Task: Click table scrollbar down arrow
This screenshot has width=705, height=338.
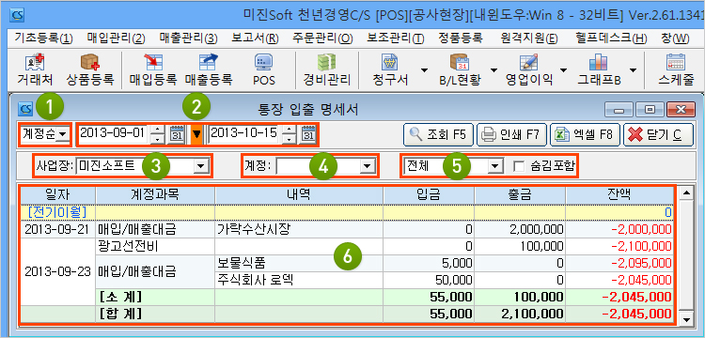Action: tap(685, 319)
